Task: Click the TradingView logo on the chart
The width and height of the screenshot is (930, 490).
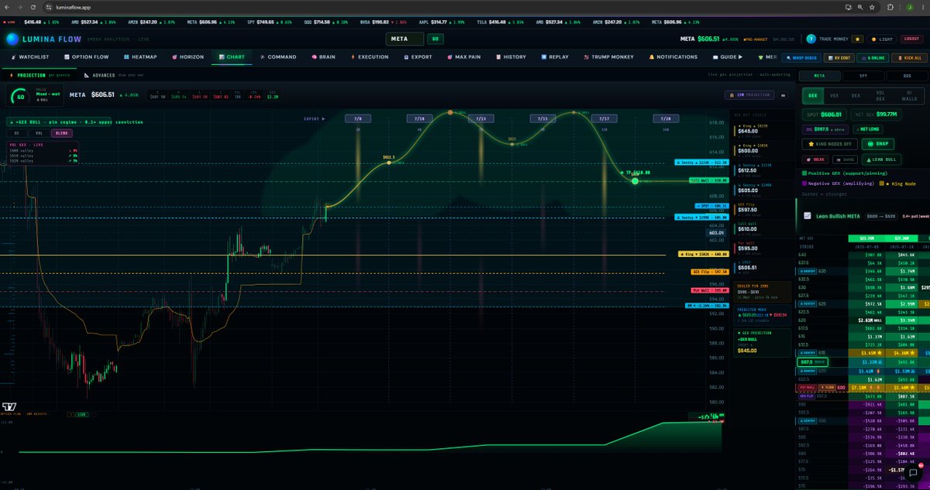Action: pyautogui.click(x=9, y=406)
